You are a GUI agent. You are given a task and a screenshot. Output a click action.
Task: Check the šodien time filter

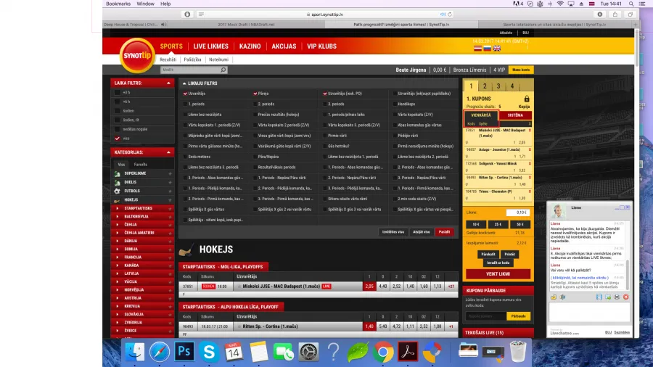[117, 111]
